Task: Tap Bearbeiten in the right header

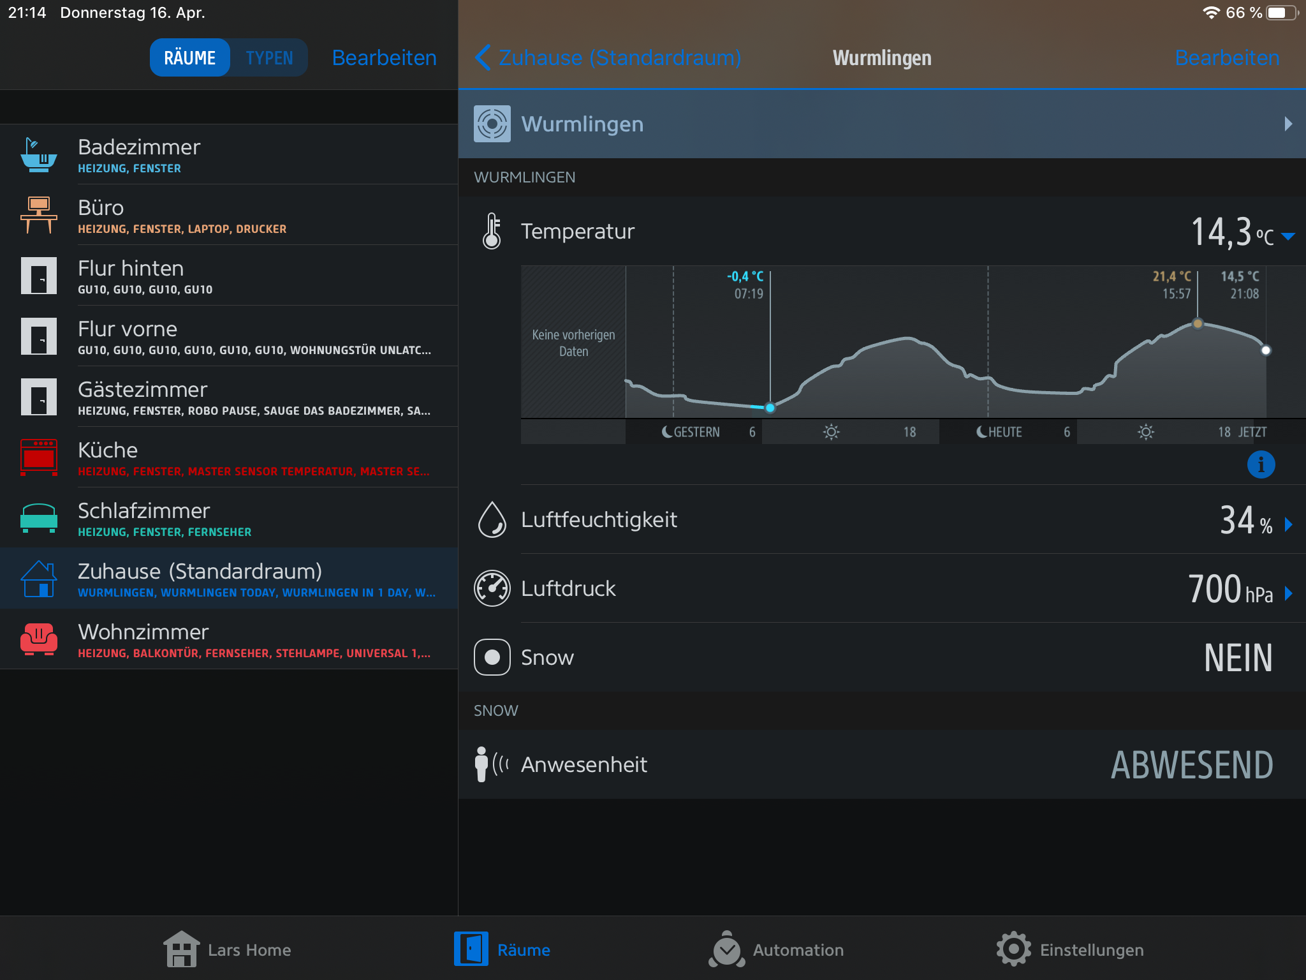Action: click(x=1226, y=58)
